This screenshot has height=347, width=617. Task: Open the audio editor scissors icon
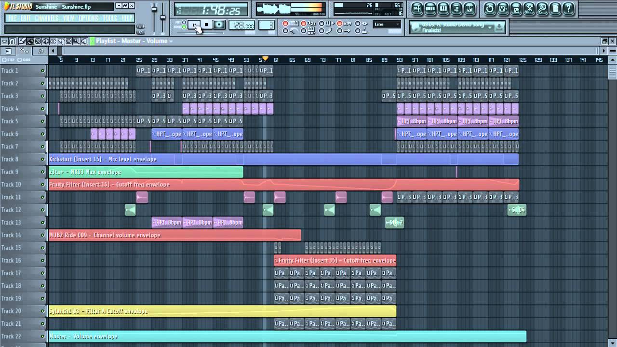tap(529, 8)
